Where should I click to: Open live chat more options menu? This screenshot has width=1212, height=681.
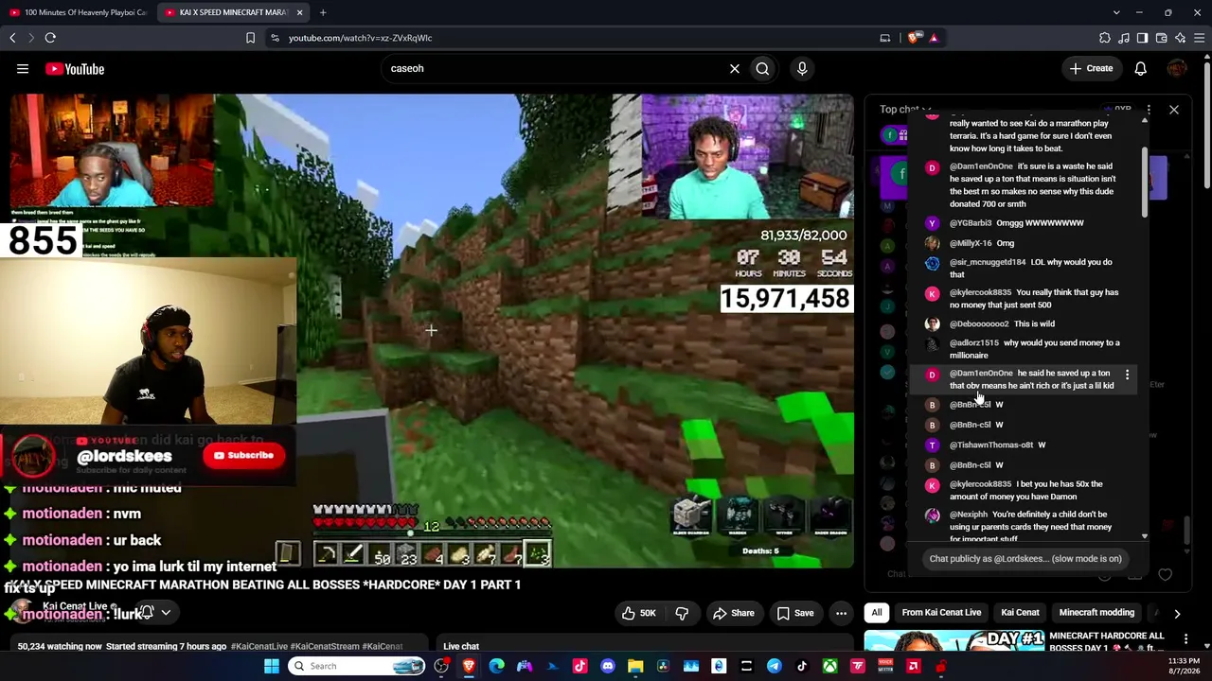click(x=1149, y=110)
